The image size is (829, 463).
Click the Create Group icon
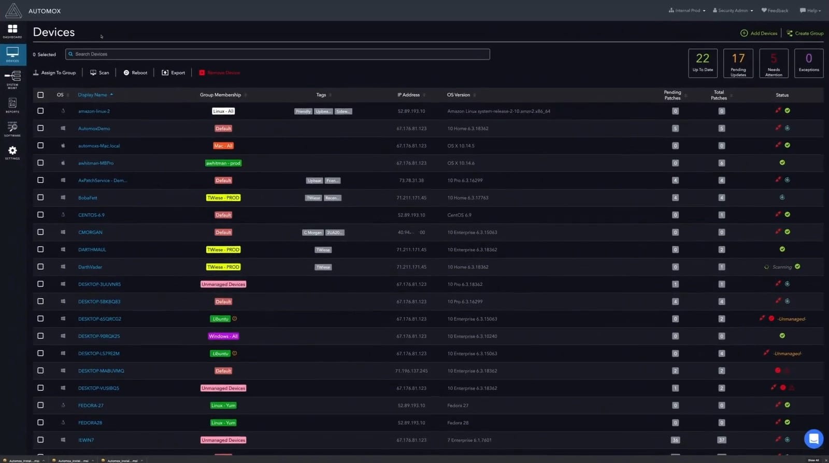tap(790, 33)
